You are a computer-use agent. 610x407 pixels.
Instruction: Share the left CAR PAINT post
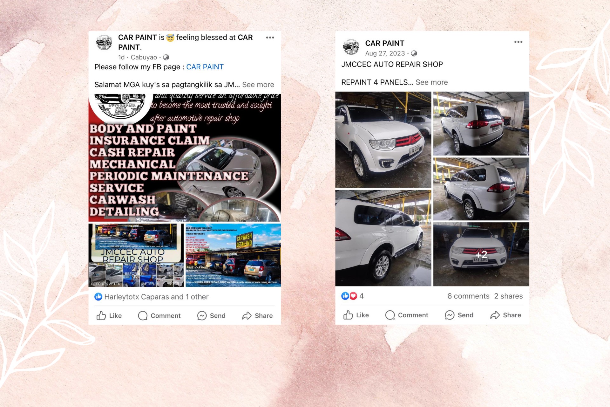click(x=257, y=315)
